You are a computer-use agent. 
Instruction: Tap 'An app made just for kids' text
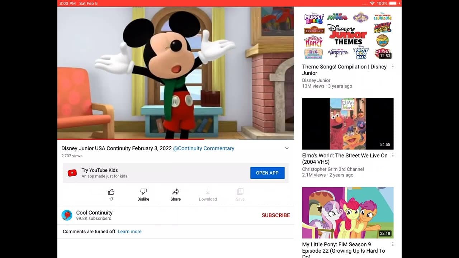click(x=104, y=176)
